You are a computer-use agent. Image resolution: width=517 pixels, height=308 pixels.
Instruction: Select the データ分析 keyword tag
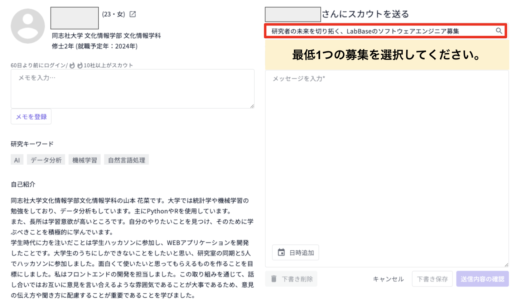46,159
